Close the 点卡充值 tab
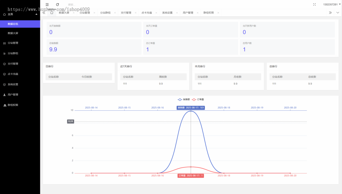Viewport: 342px width, 194px height. 156,13
